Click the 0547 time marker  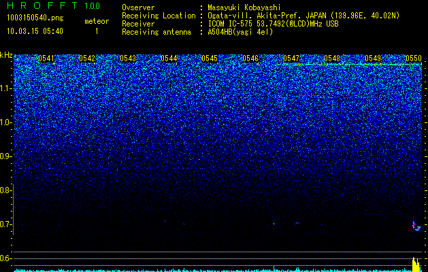pyautogui.click(x=291, y=58)
